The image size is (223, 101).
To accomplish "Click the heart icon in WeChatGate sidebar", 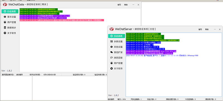I will (x=5, y=33).
